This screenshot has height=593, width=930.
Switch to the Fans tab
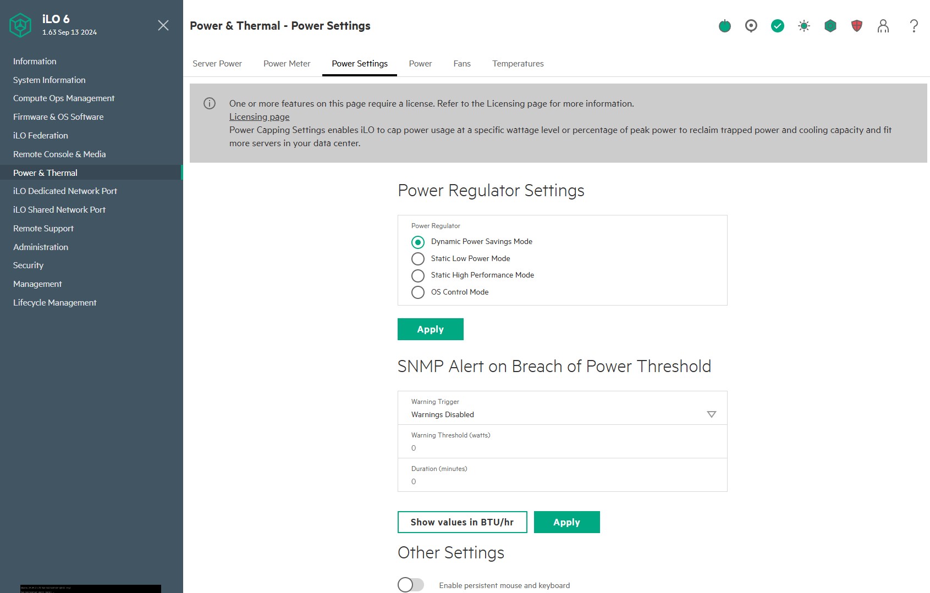[462, 64]
